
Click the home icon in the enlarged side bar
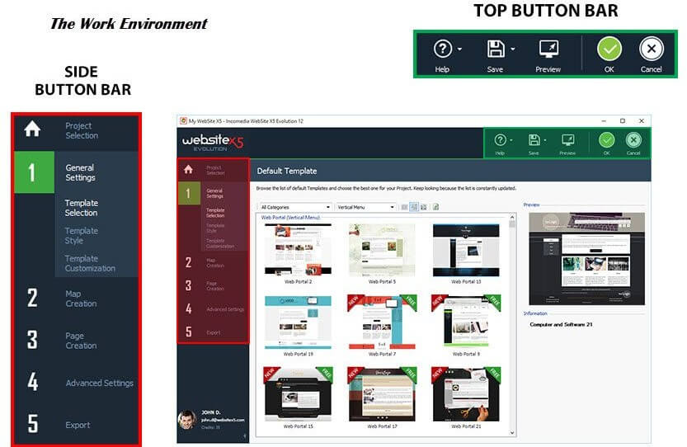click(x=32, y=129)
